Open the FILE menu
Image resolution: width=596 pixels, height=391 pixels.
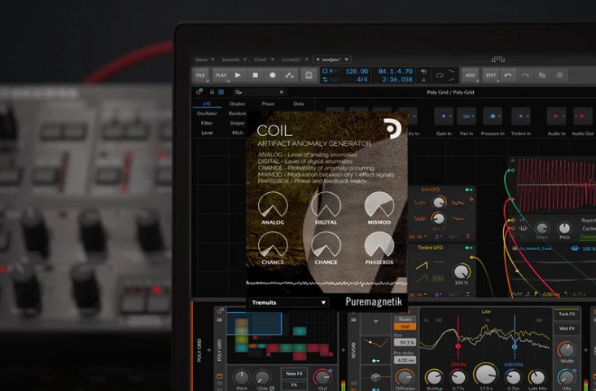(x=200, y=75)
